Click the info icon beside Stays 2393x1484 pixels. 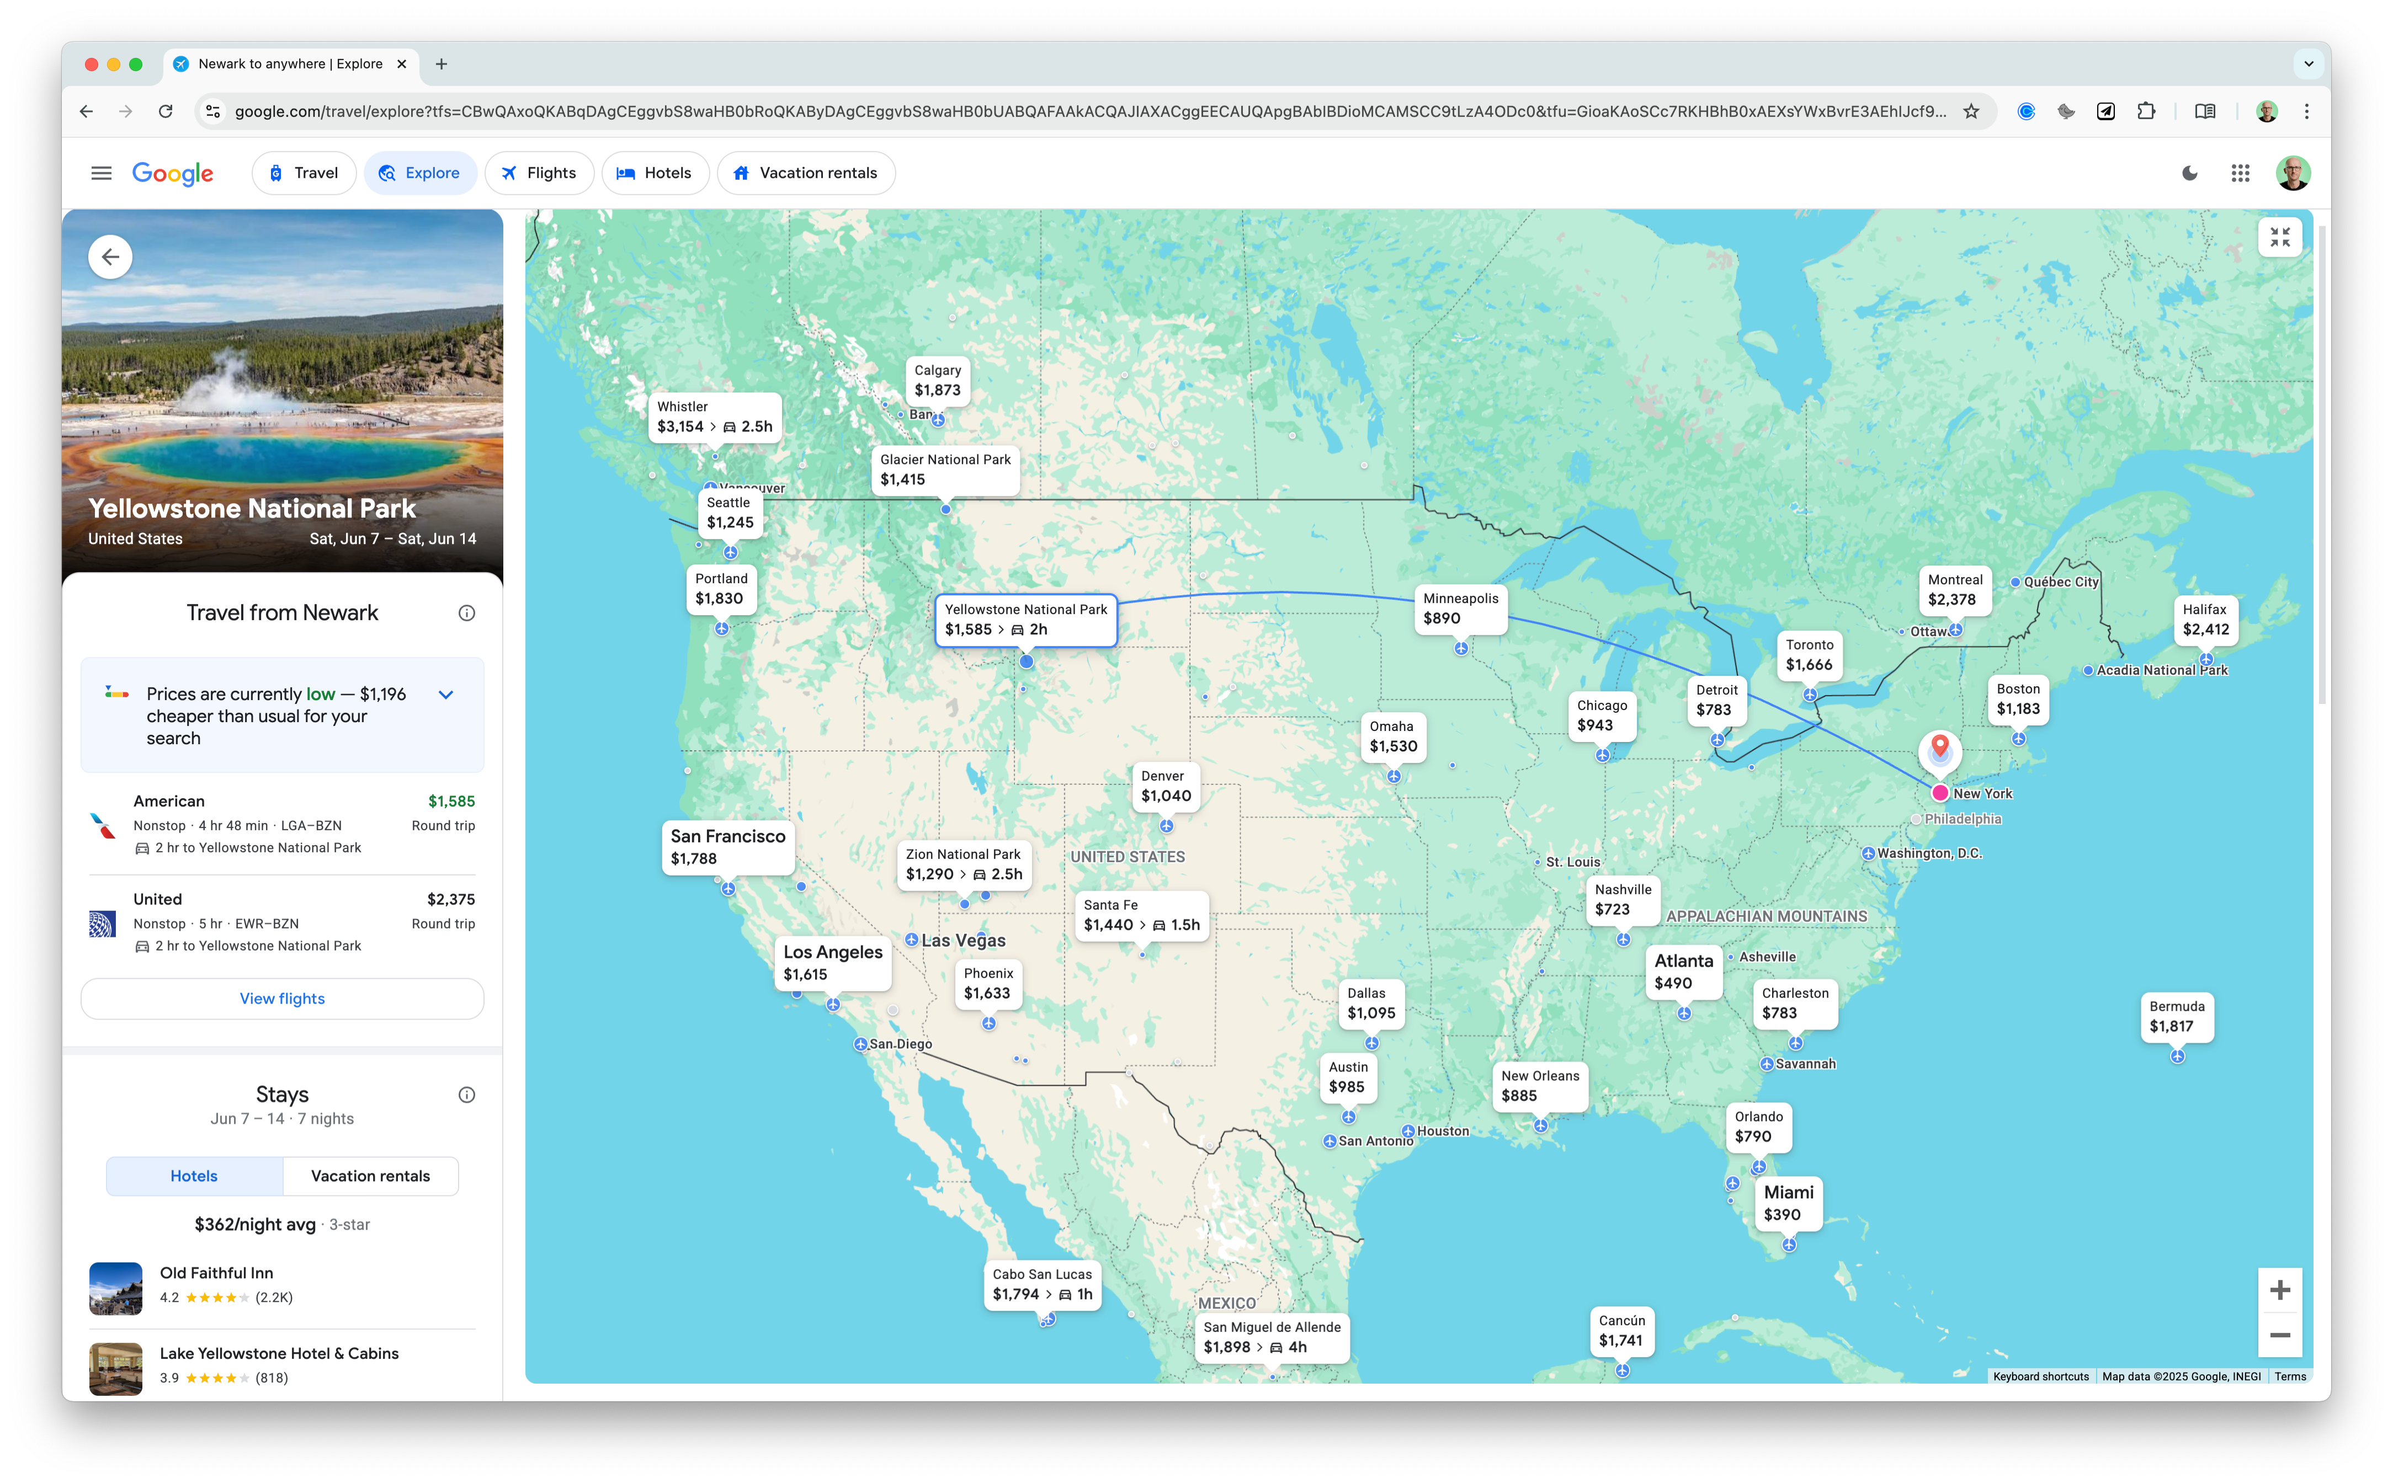click(466, 1095)
